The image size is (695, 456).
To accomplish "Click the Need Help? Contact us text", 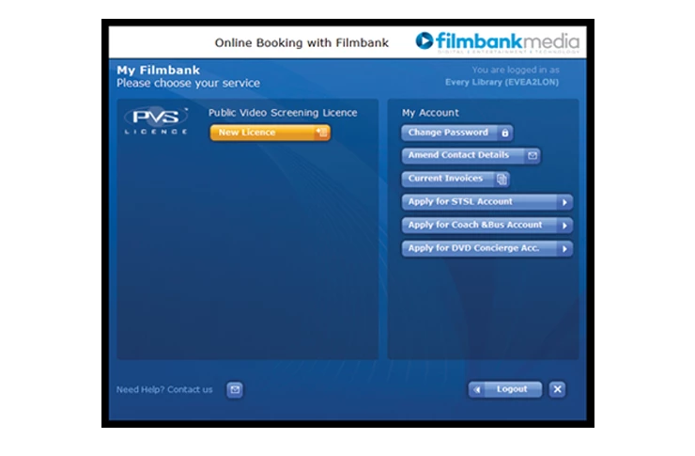I will tap(164, 389).
